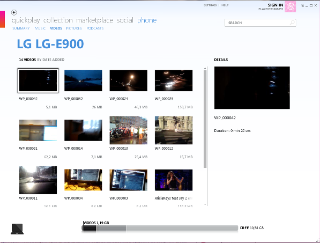Click the scrollbar up arrow
The height and width of the screenshot is (243, 320).
pyautogui.click(x=205, y=68)
